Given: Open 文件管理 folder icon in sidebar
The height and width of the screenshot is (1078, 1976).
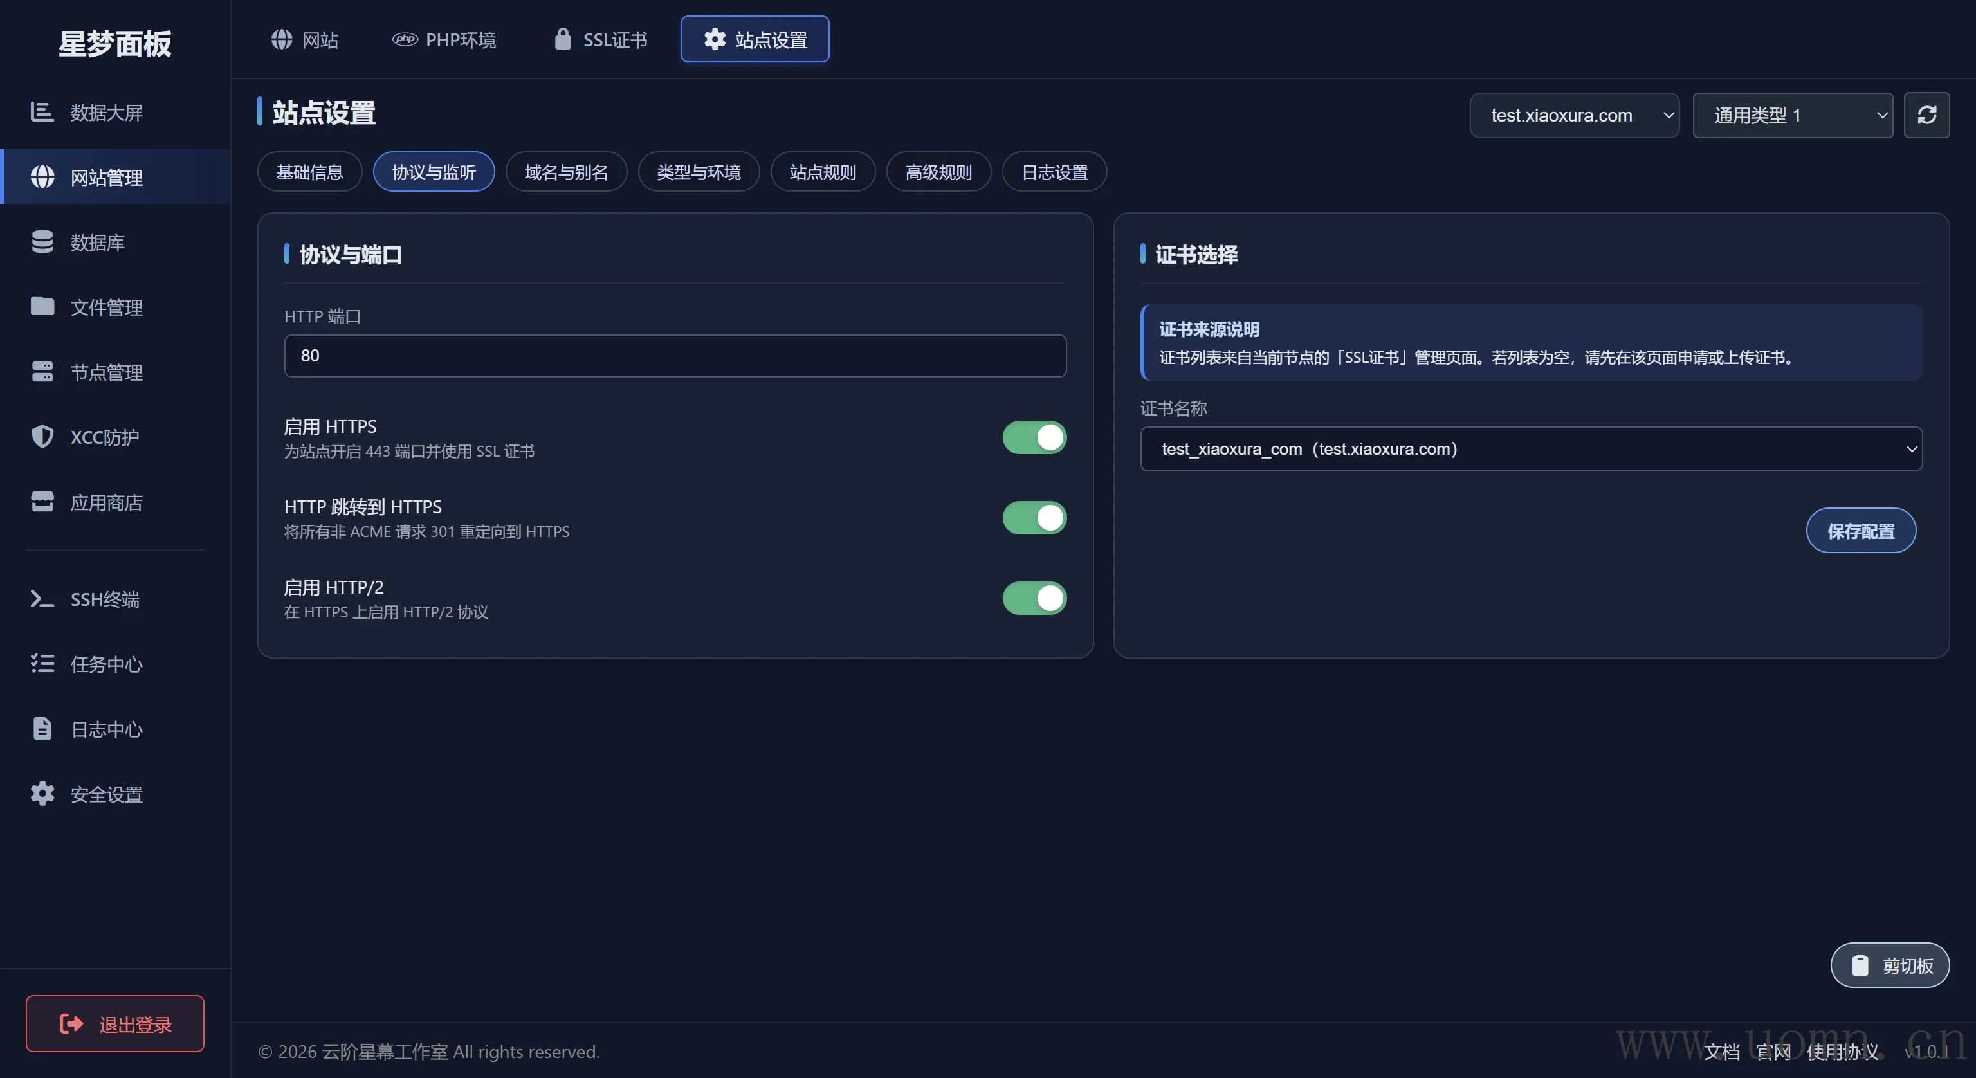Looking at the screenshot, I should pyautogui.click(x=42, y=307).
